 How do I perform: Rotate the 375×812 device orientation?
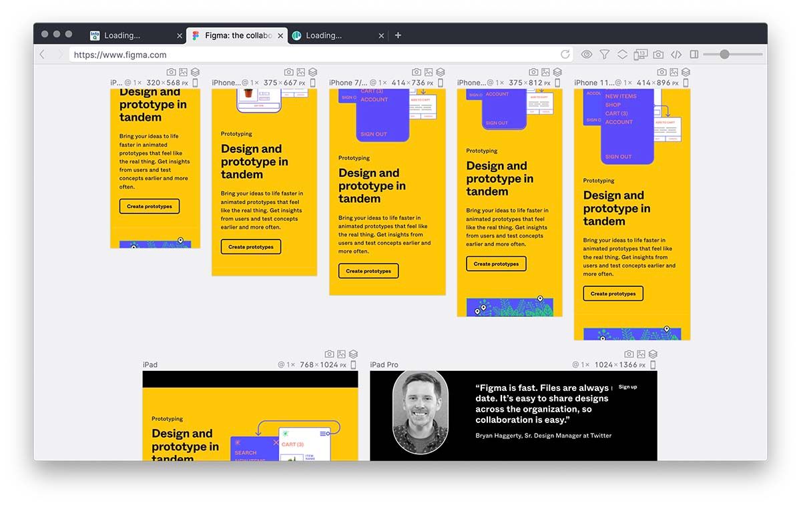tap(558, 83)
